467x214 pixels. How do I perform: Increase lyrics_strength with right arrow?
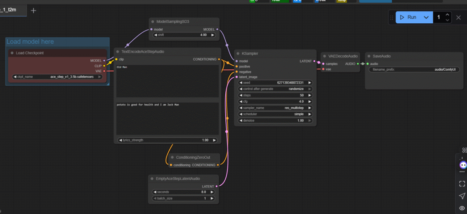pyautogui.click(x=214, y=140)
